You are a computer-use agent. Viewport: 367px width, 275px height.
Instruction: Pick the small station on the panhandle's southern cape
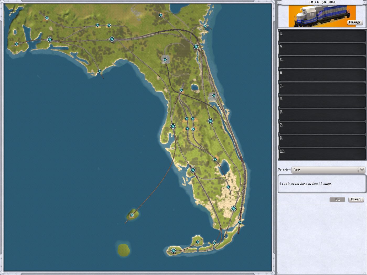click(99, 71)
